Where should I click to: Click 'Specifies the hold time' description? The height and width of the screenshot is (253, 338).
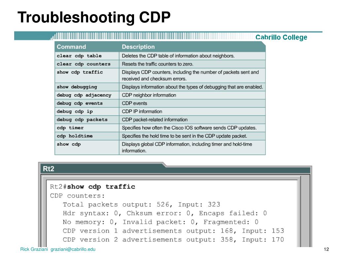(x=185, y=136)
